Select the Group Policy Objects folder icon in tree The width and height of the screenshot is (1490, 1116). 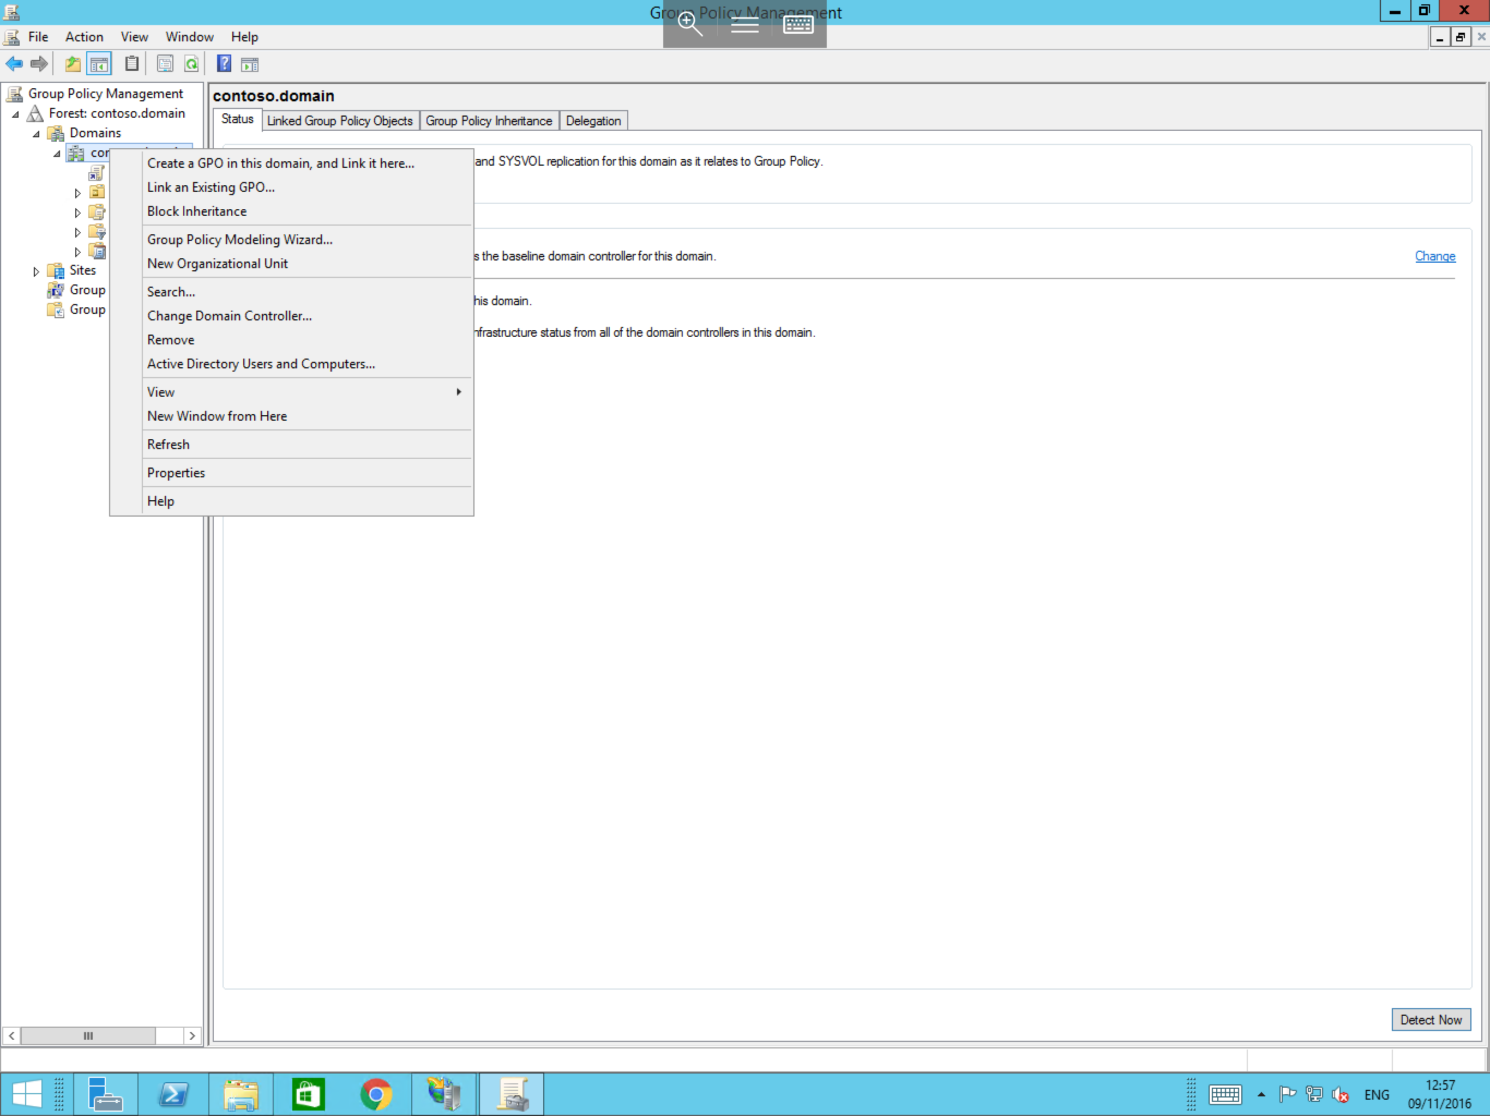[97, 213]
